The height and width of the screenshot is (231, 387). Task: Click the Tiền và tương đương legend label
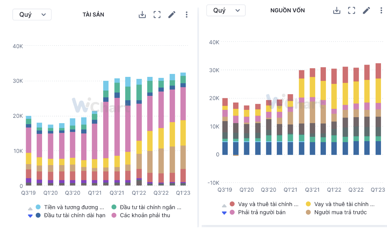pyautogui.click(x=71, y=207)
